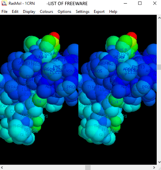The width and height of the screenshot is (161, 170).
Task: Click the PRO5 label in right stereo view
Action: coord(97,71)
